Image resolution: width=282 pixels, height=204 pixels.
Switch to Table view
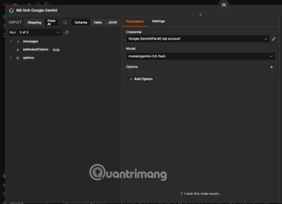pos(98,23)
